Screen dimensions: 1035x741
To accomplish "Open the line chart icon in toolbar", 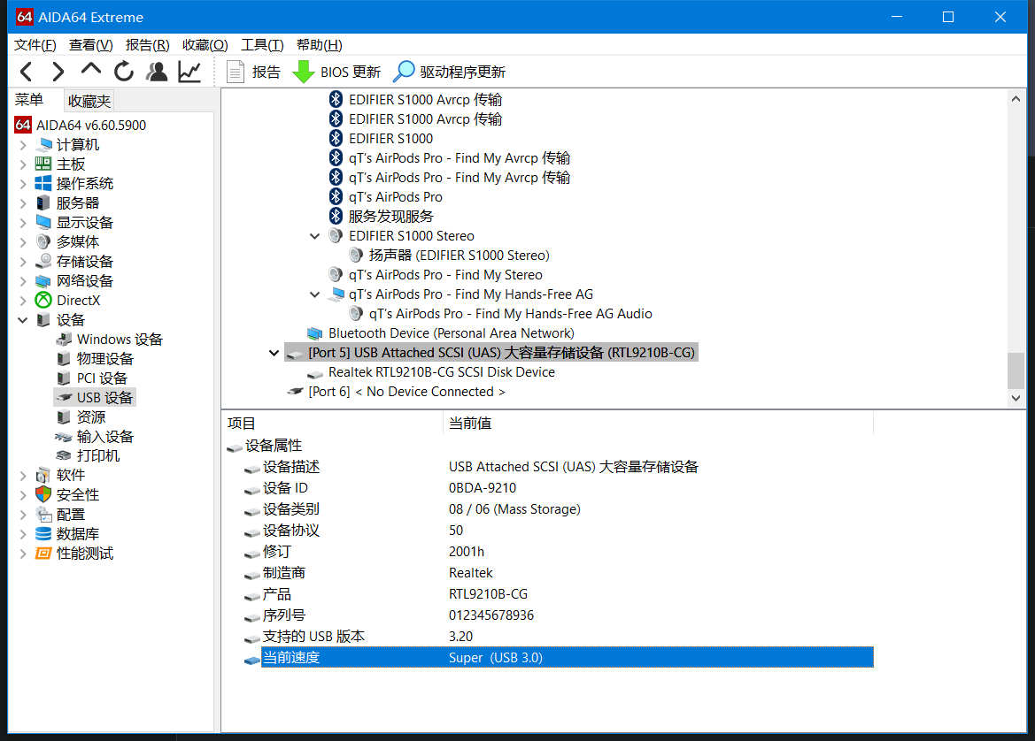I will tap(189, 72).
